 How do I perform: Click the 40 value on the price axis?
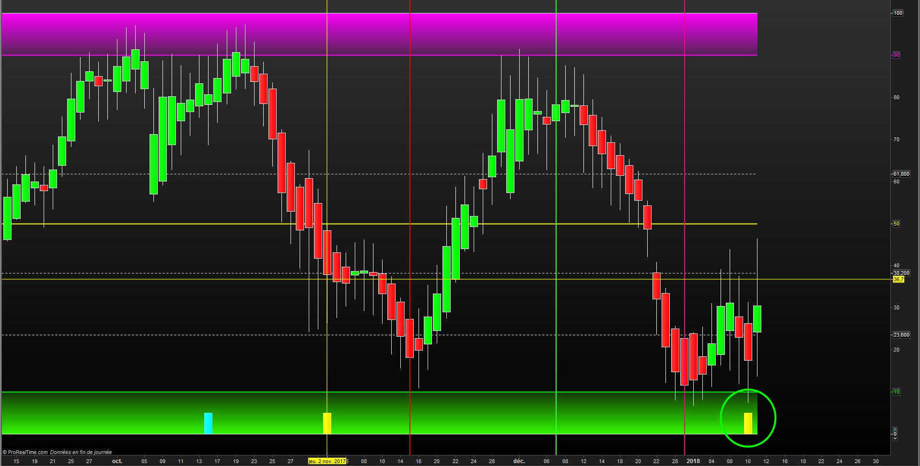pos(896,265)
